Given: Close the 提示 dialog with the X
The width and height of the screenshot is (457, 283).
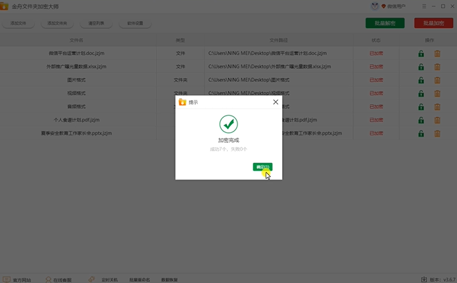Looking at the screenshot, I should click(276, 102).
